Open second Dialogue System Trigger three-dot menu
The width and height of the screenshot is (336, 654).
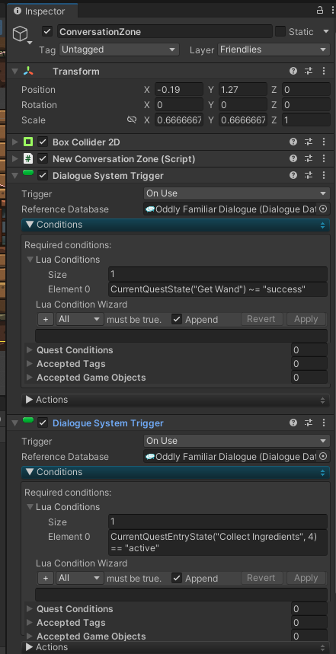[x=324, y=423]
